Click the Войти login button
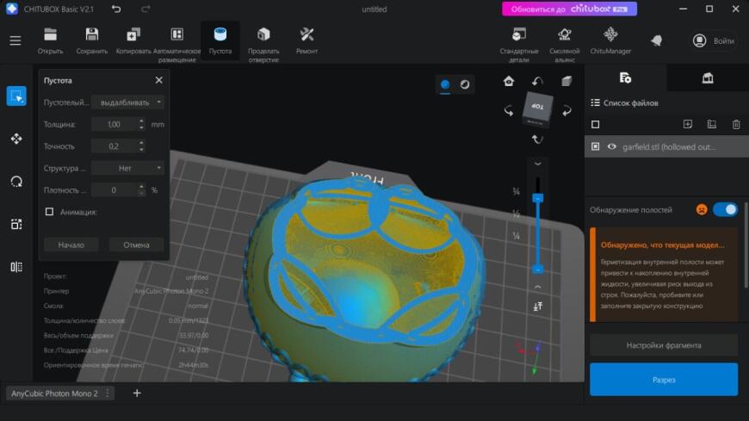The height and width of the screenshot is (421, 749). tap(714, 41)
